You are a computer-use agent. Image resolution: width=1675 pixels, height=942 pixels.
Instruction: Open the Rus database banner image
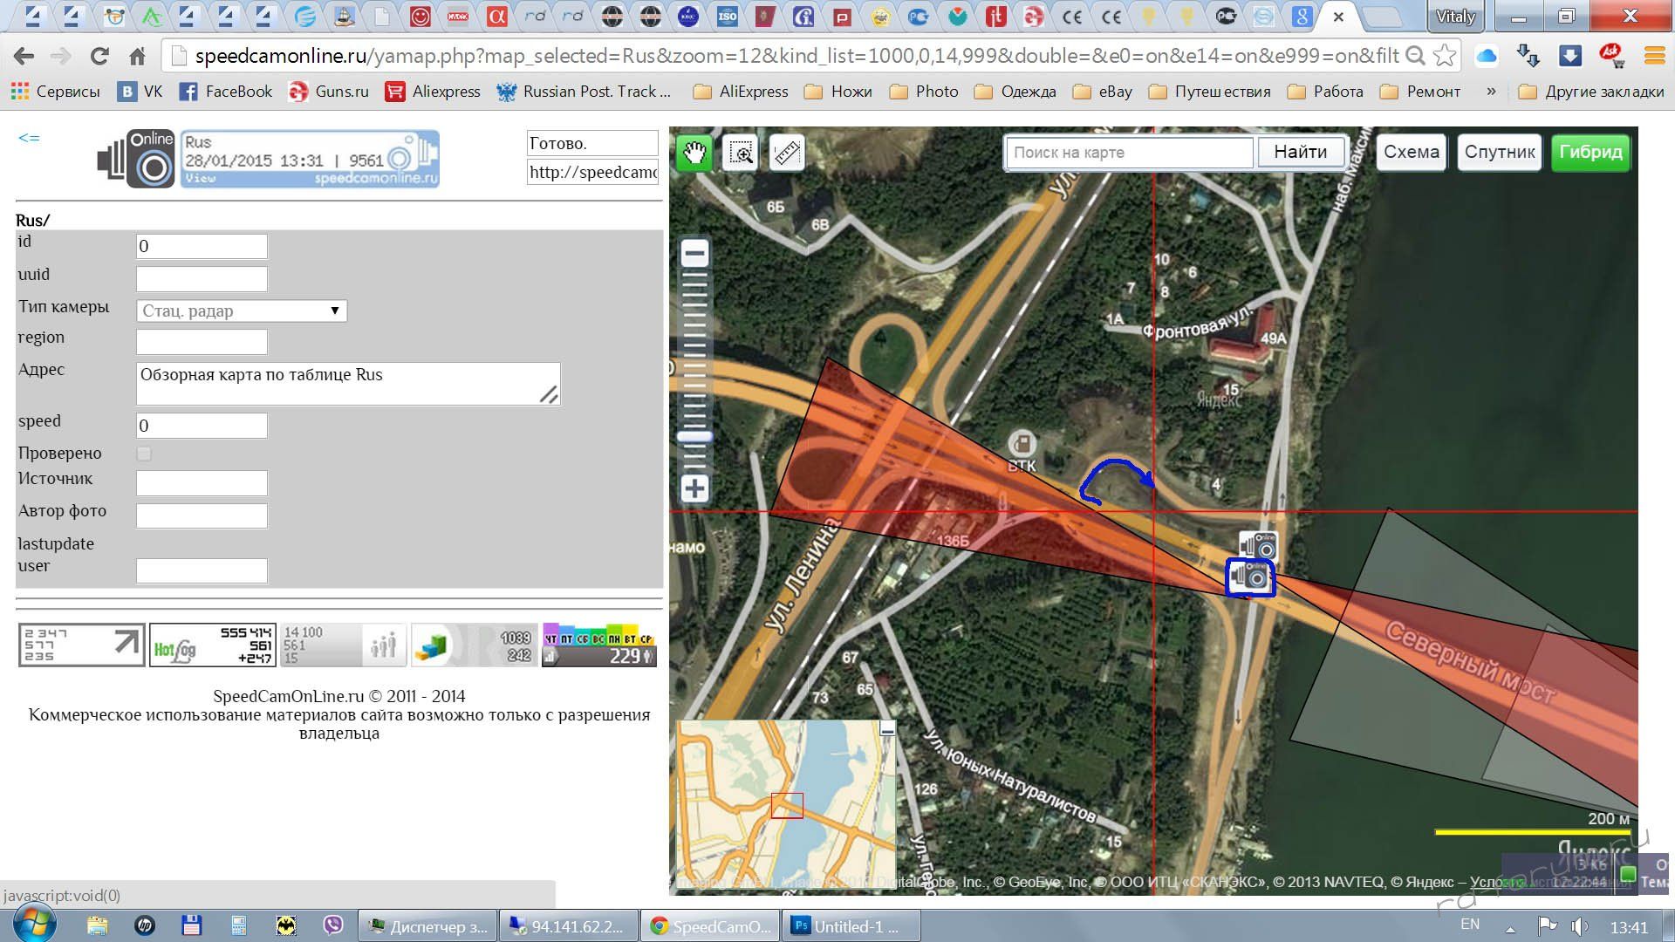pyautogui.click(x=310, y=159)
